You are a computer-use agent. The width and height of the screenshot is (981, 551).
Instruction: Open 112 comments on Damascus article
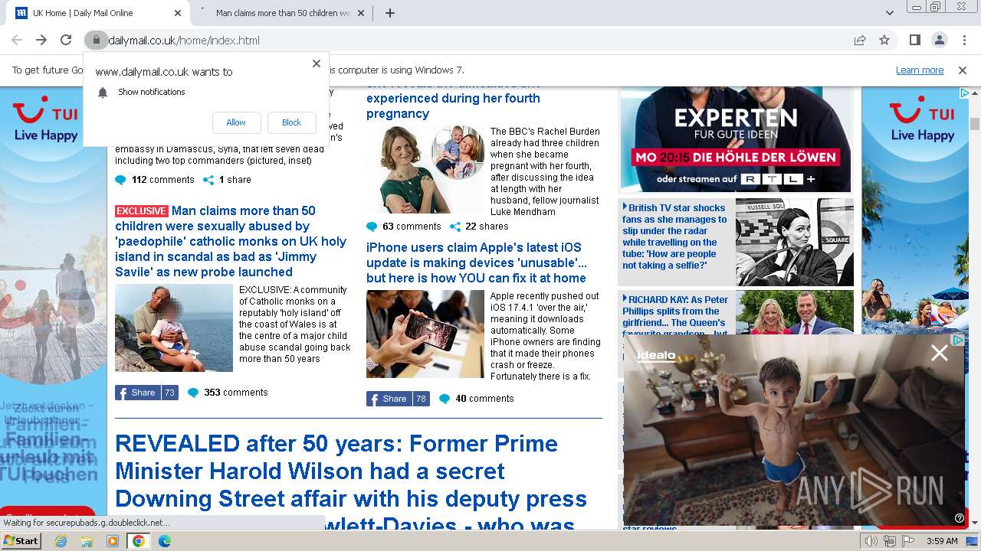[162, 180]
